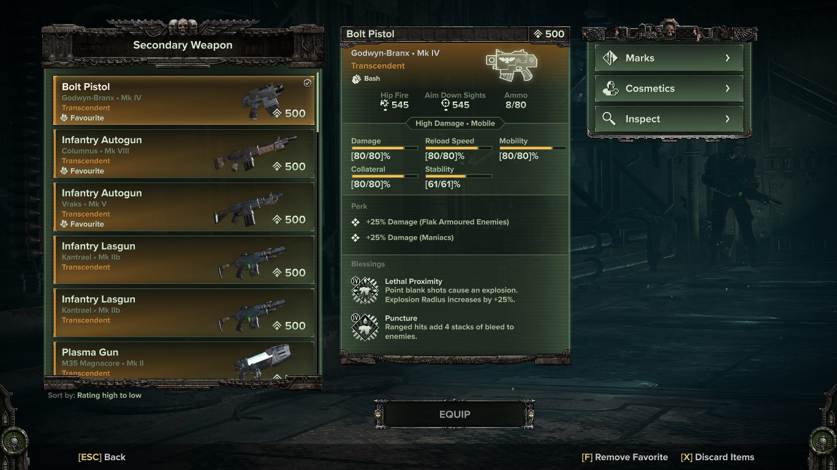The image size is (837, 470).
Task: Select the Plasma Gun list entry
Action: [184, 360]
